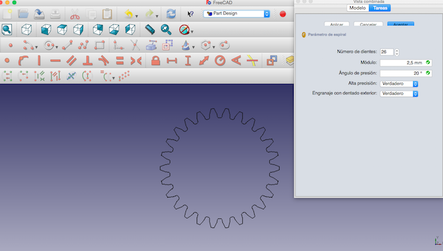Select the right view cube icon
The image size is (443, 251).
[x=78, y=29]
